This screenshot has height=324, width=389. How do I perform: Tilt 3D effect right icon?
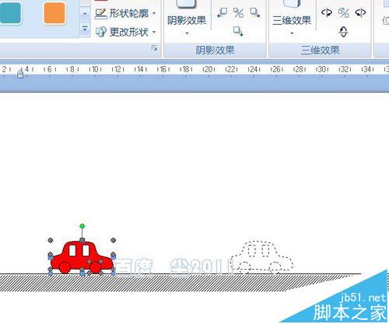pos(360,12)
